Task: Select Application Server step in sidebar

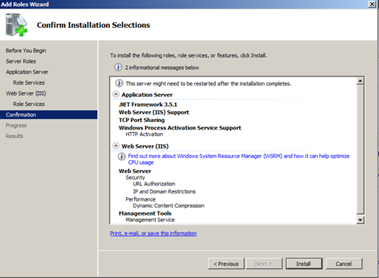Action: click(x=27, y=72)
